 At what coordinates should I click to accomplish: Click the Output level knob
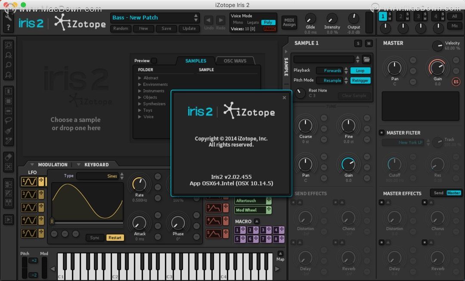click(353, 19)
